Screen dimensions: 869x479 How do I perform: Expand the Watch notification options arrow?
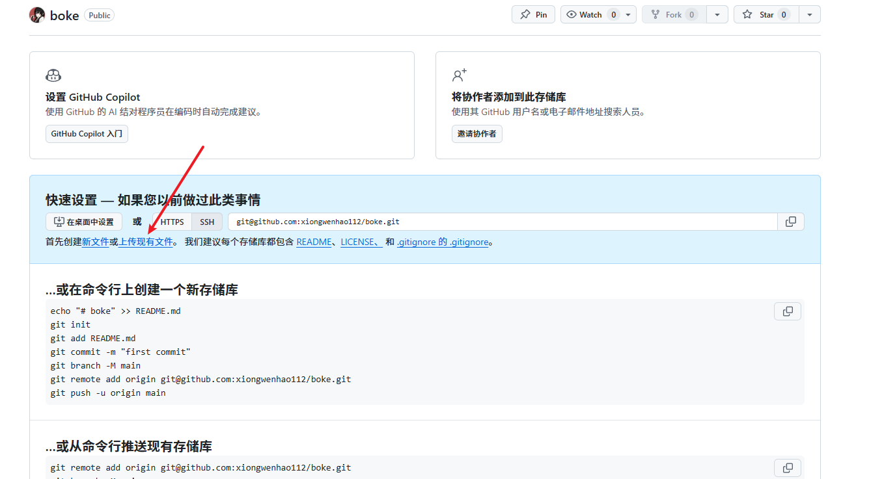628,14
